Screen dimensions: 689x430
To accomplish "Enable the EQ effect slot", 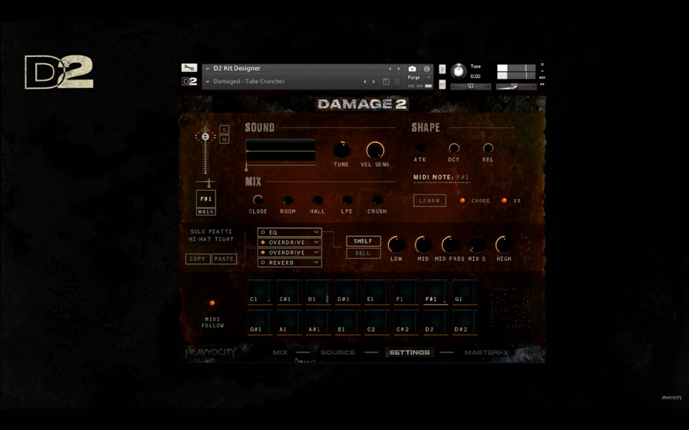I will (x=263, y=232).
